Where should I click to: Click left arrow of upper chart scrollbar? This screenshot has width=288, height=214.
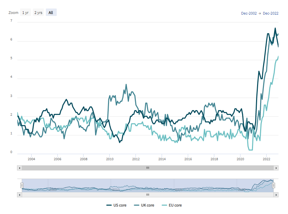19,168
